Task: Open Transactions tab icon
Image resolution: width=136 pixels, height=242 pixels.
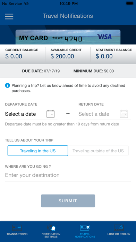Action: (17, 228)
